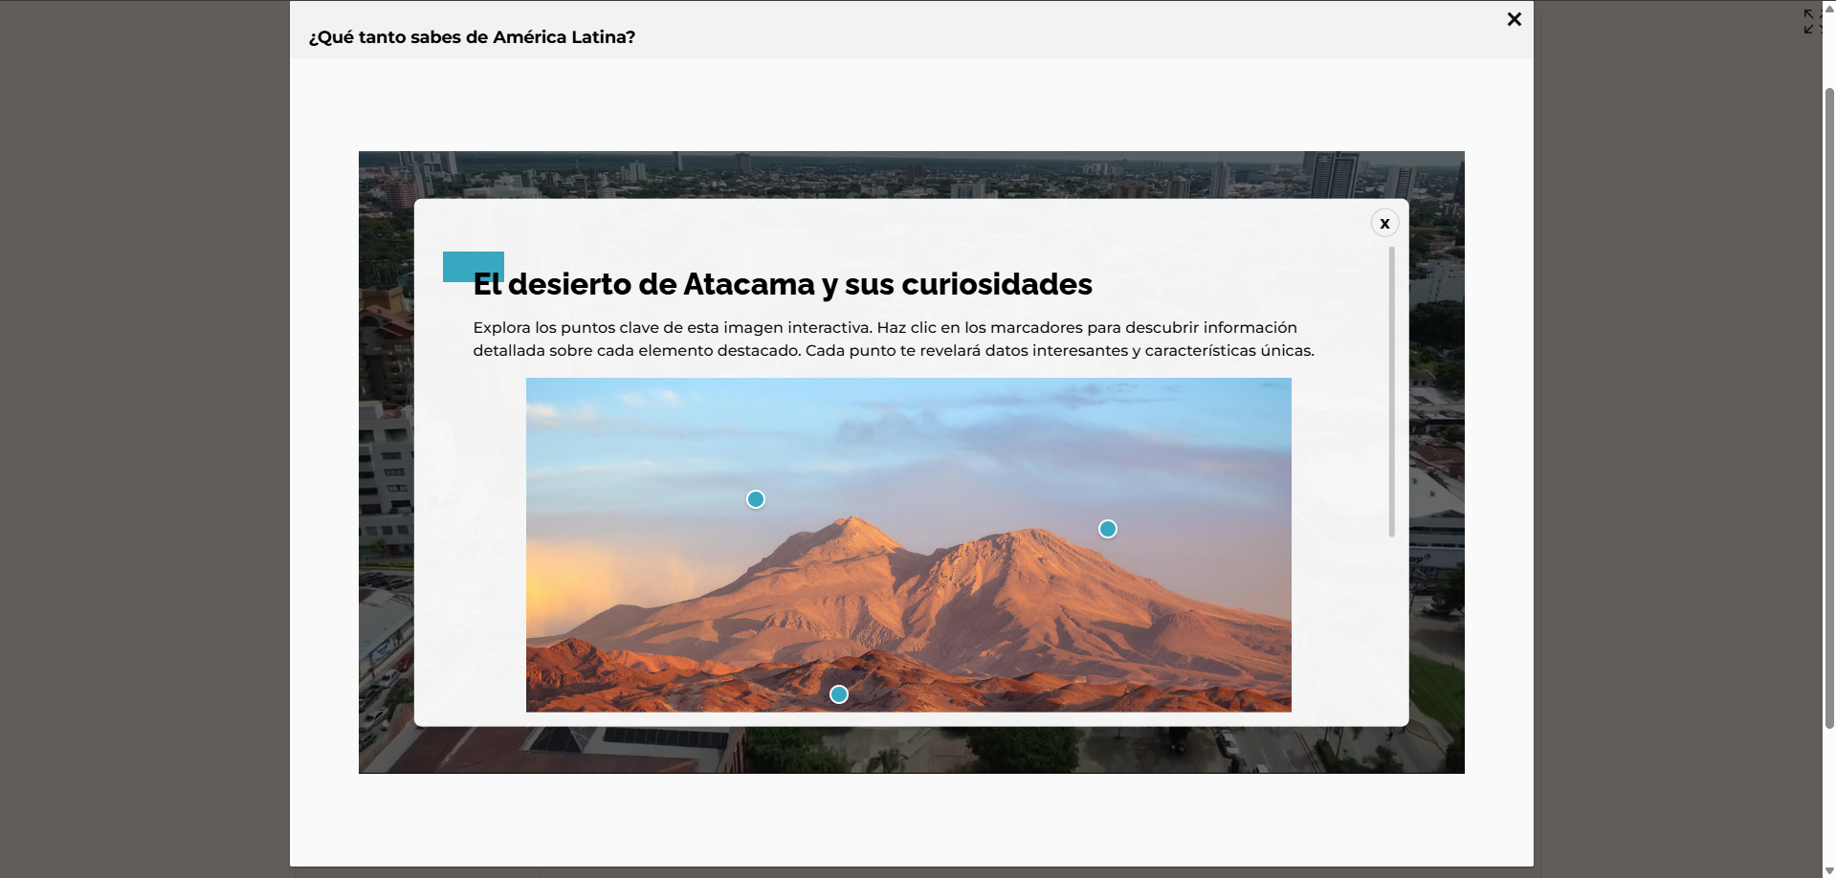Click the page scrollbar down arrow
The image size is (1836, 878).
point(1829,869)
